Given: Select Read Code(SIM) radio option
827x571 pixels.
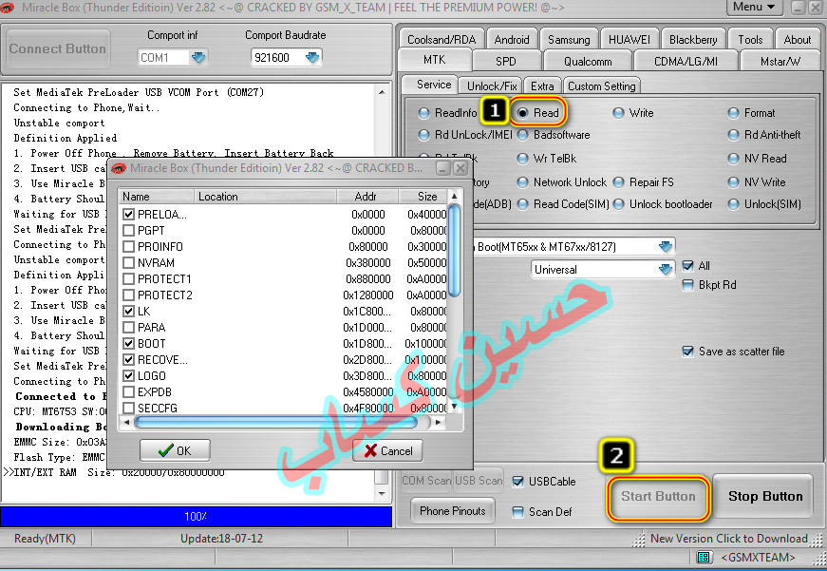Looking at the screenshot, I should click(522, 204).
